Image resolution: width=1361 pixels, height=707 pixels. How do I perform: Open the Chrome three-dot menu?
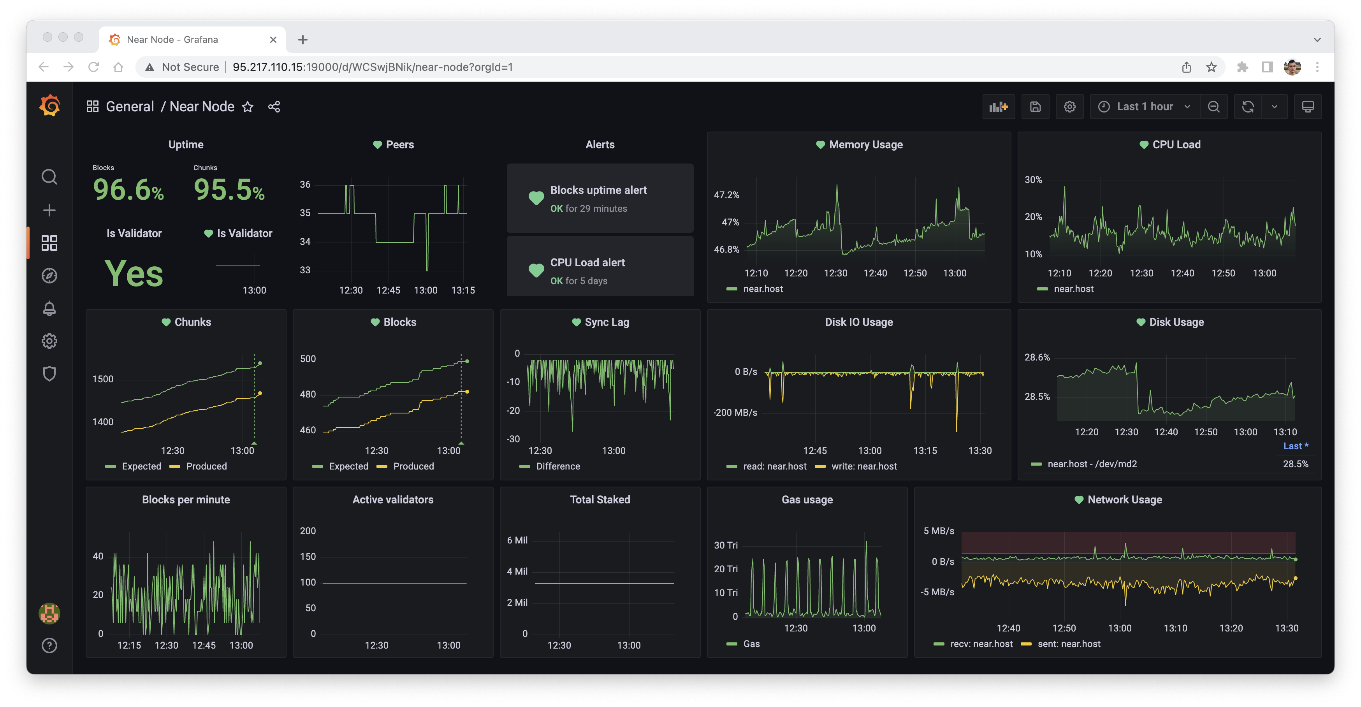pos(1317,67)
